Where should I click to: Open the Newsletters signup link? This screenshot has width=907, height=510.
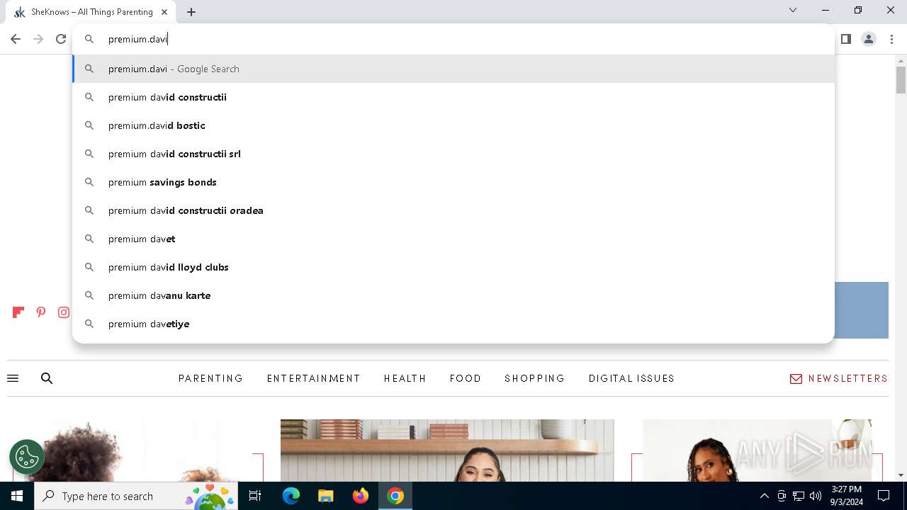[x=839, y=378]
